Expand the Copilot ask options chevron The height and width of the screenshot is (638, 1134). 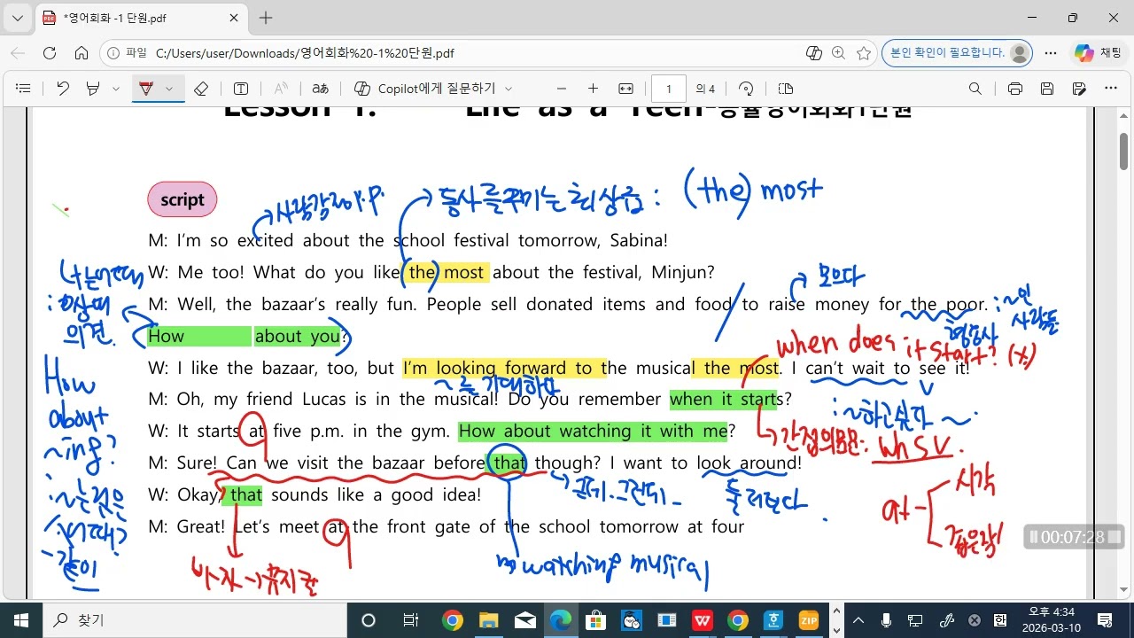[x=509, y=89]
